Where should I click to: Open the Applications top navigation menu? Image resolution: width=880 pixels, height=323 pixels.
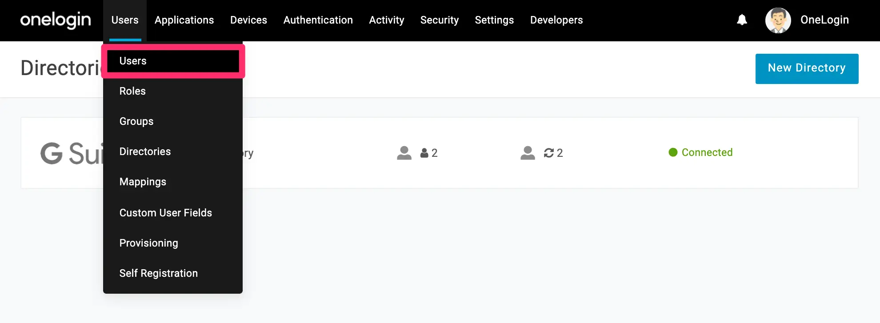[x=184, y=20]
